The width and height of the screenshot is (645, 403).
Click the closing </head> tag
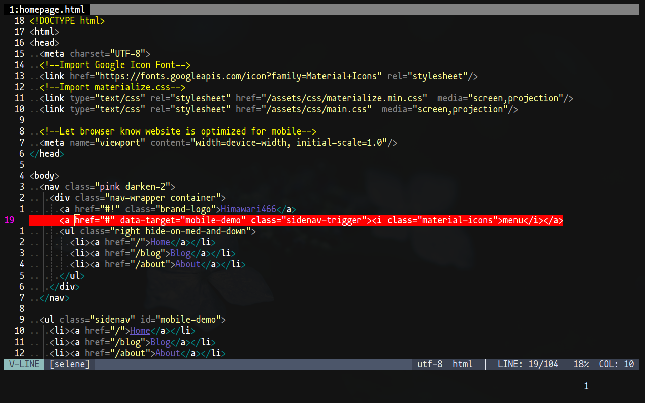tap(47, 154)
